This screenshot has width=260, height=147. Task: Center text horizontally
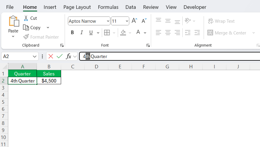pos(168,32)
